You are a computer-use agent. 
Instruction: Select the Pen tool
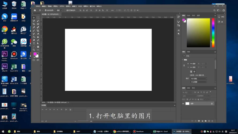pyautogui.click(x=38, y=40)
